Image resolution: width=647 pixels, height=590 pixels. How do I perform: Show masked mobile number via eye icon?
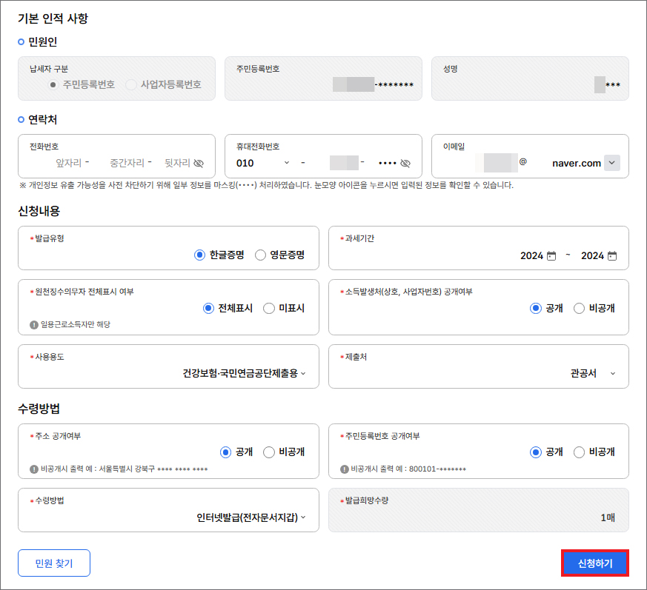(x=405, y=163)
